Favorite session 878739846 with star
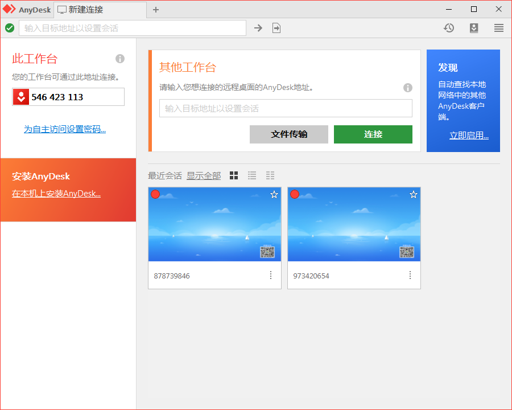This screenshot has width=512, height=410. (x=274, y=195)
